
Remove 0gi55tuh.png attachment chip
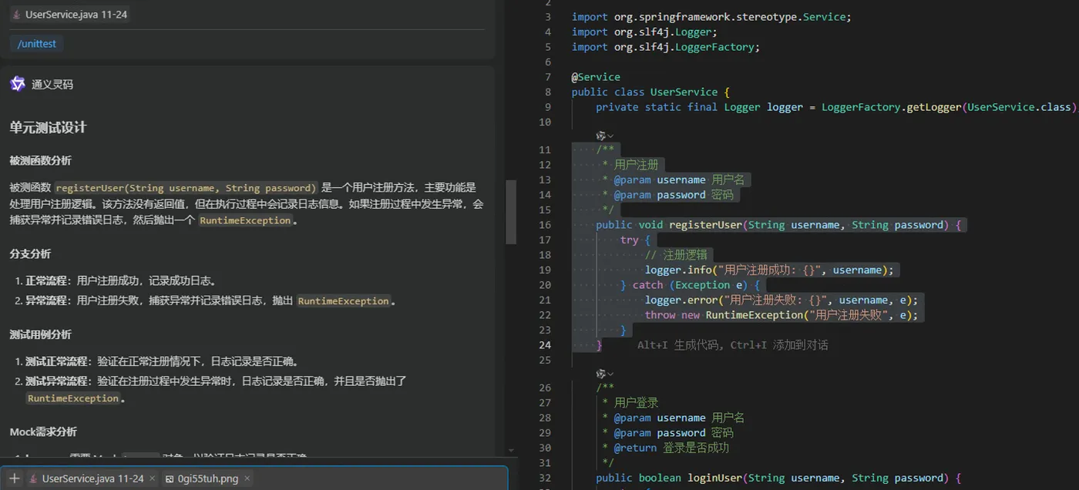247,478
